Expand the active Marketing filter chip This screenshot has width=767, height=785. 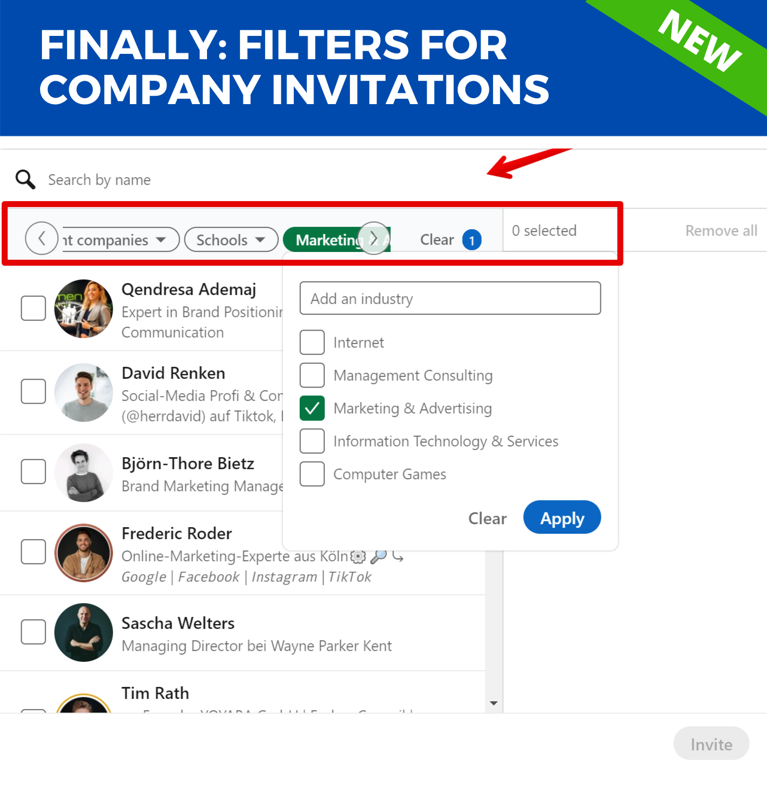(332, 239)
